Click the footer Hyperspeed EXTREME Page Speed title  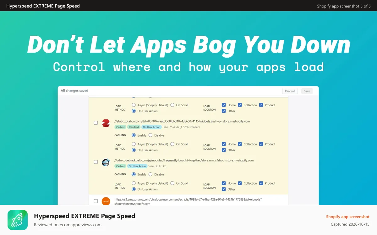pyautogui.click(x=85, y=216)
